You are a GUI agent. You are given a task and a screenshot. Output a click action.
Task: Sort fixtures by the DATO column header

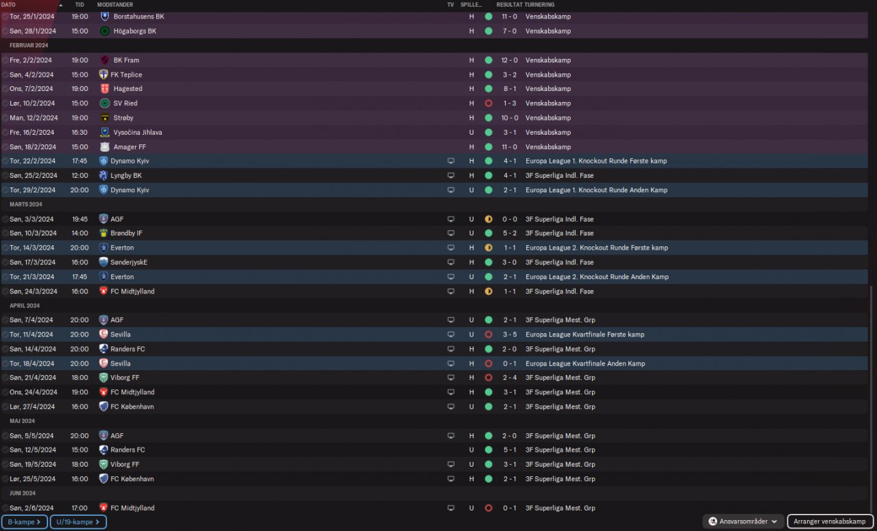(x=10, y=5)
